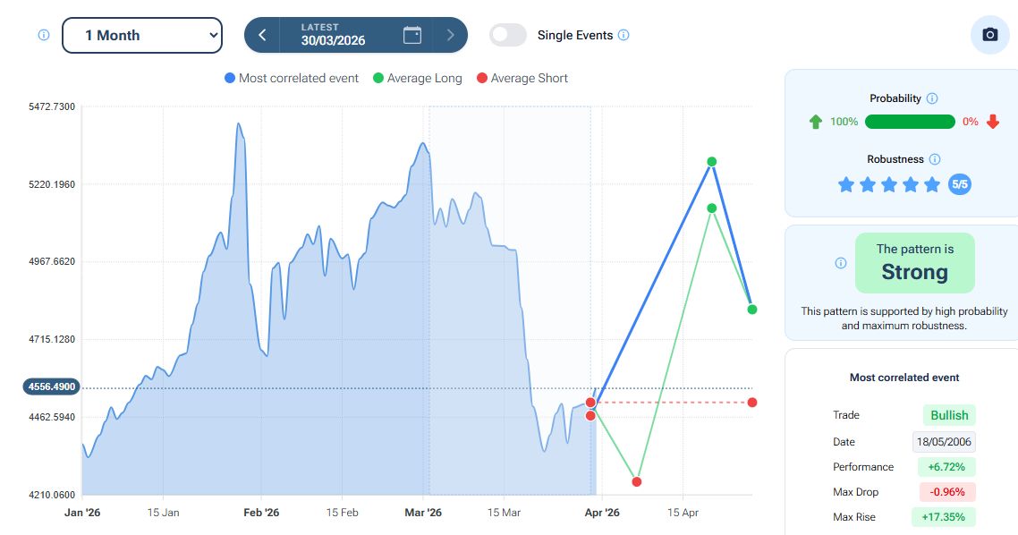Toggle Average Short legend series

[x=522, y=78]
